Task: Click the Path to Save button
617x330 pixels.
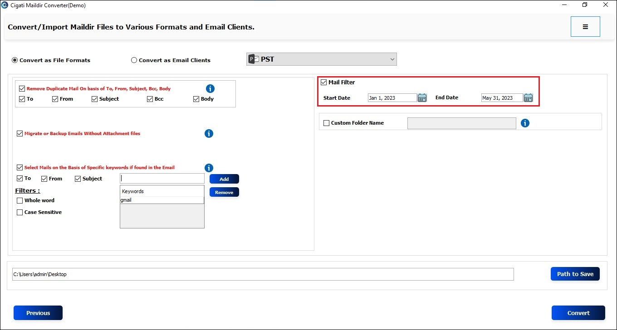Action: tap(575, 274)
